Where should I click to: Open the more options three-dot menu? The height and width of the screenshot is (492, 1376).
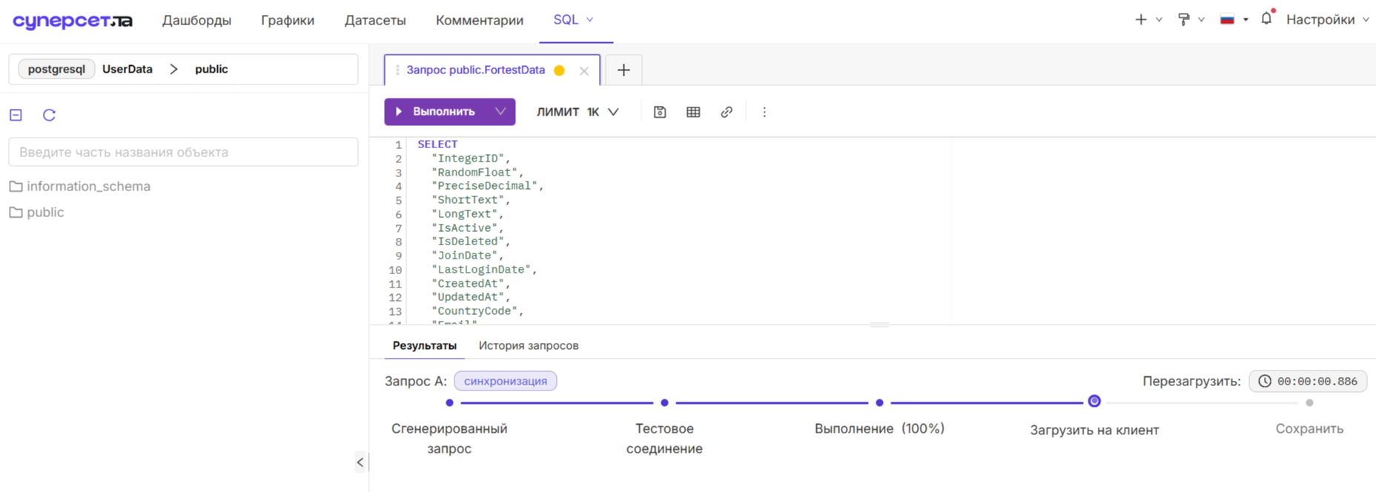point(764,112)
